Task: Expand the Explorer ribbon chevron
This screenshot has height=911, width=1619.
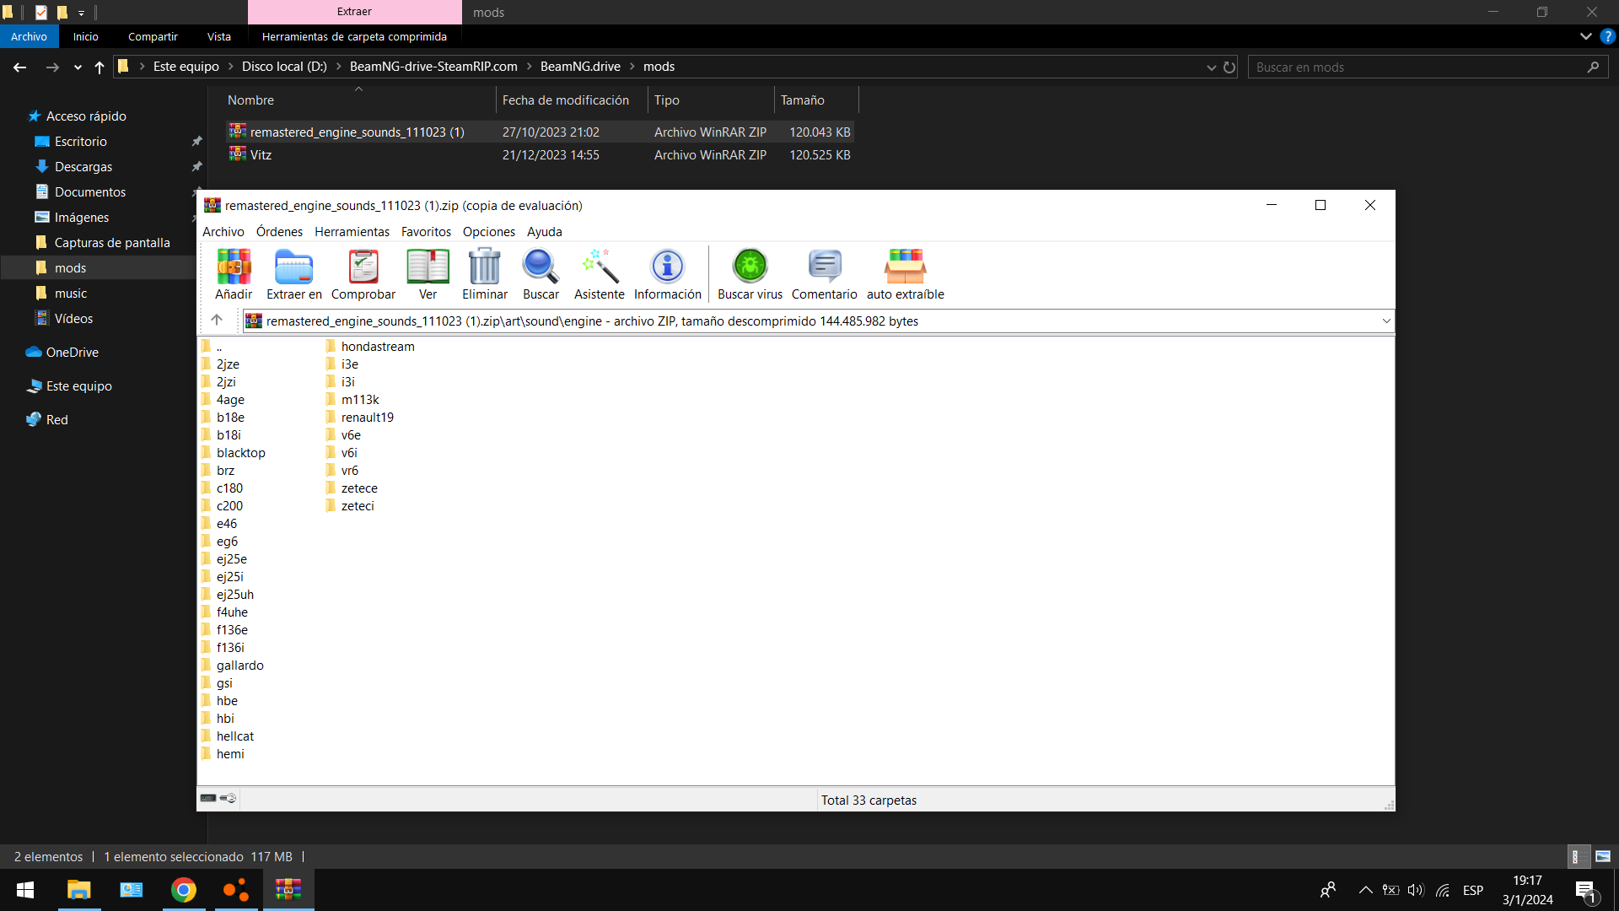Action: click(x=1585, y=36)
